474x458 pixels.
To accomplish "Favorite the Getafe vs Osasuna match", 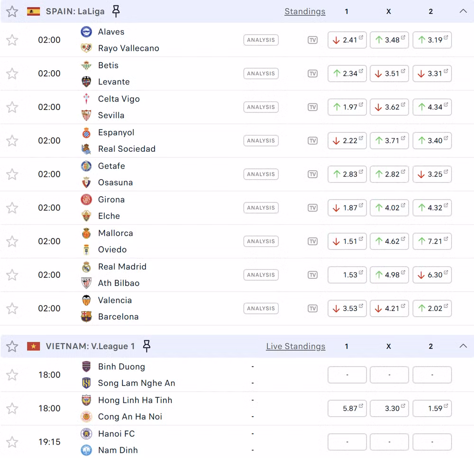I will pyautogui.click(x=12, y=174).
